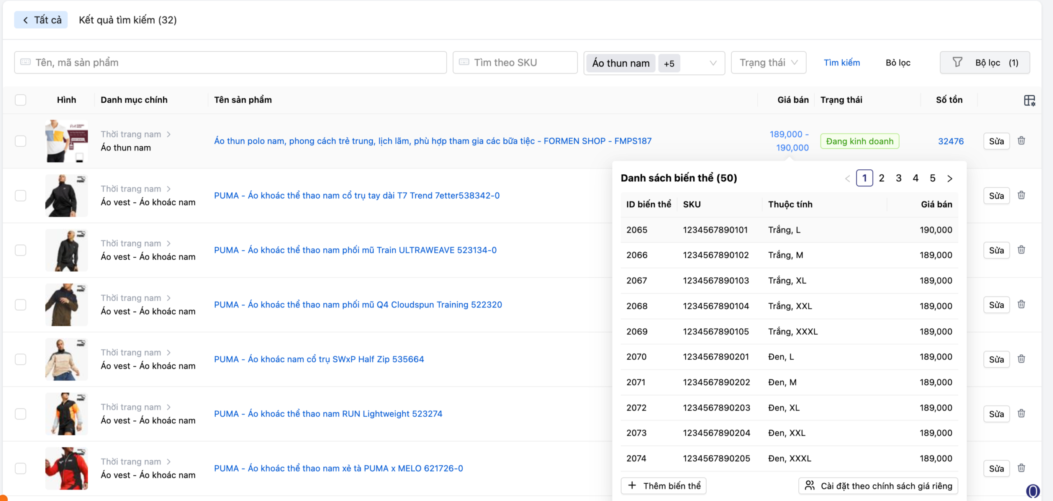Viewport: 1053px width, 501px height.
Task: Click the Tìm kiếm search link
Action: pos(842,62)
